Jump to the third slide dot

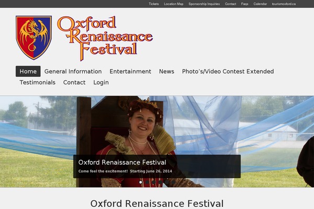153,182
